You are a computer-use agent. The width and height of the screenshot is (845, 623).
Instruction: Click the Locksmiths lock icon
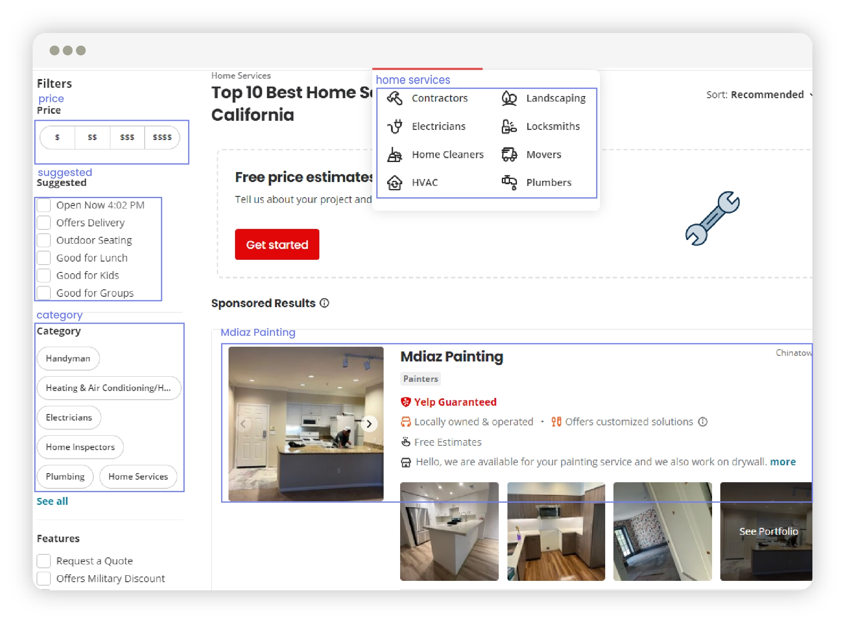click(509, 126)
